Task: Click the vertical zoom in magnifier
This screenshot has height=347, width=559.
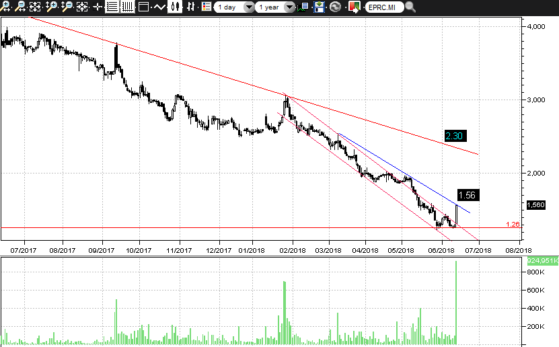Action: 51,6
